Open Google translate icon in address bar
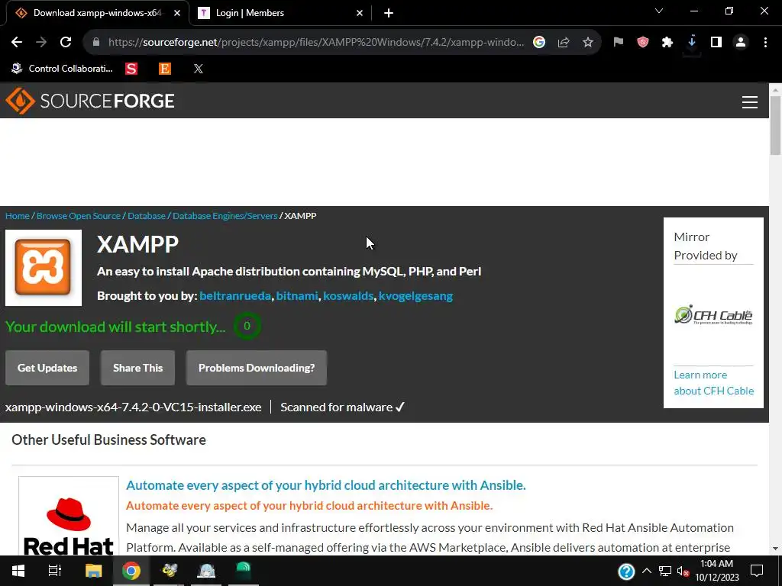The image size is (782, 586). (x=539, y=43)
